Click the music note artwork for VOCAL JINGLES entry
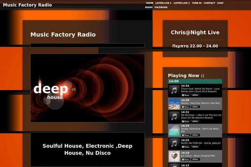251x167 pixels. tap(174, 144)
